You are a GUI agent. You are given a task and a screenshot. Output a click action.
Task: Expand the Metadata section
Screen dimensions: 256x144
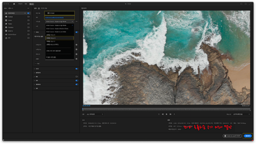pyautogui.click(x=35, y=84)
